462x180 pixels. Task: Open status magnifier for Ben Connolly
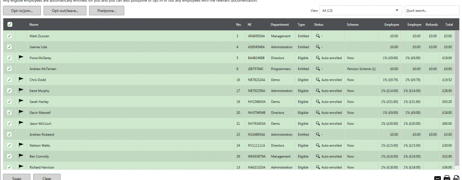[x=318, y=156]
